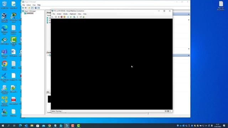
Task: Click the lock icon in VM status bar
Action: (170, 111)
